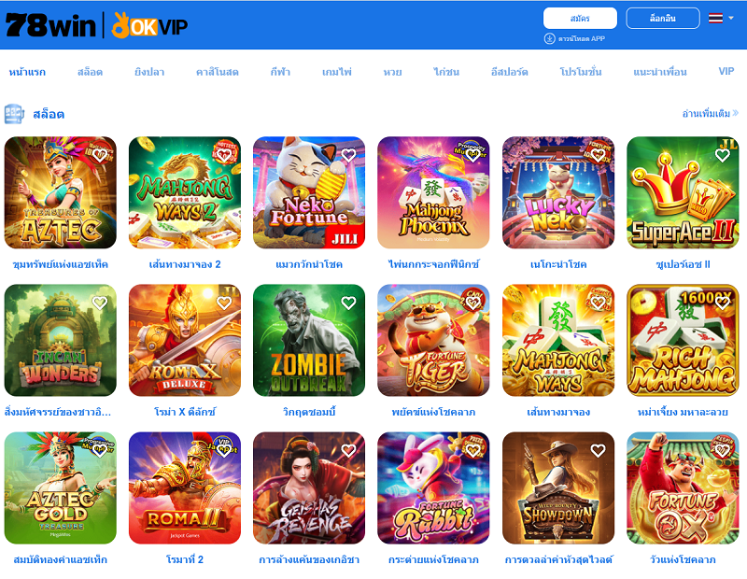747x579 pixels.
Task: Favorite SuperAce II with heart icon
Action: 722,155
